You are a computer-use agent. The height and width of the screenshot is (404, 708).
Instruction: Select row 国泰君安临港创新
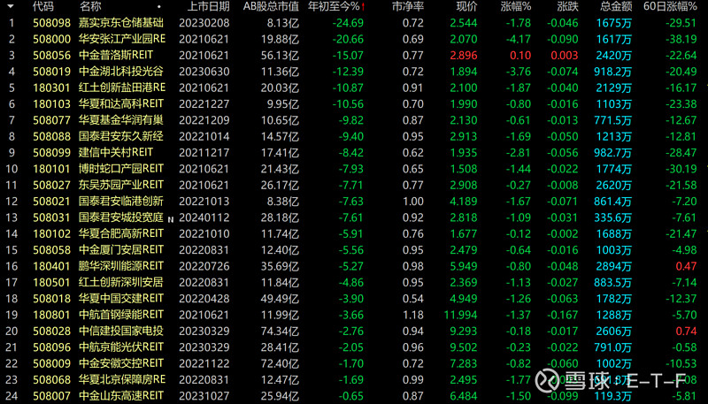(354, 201)
